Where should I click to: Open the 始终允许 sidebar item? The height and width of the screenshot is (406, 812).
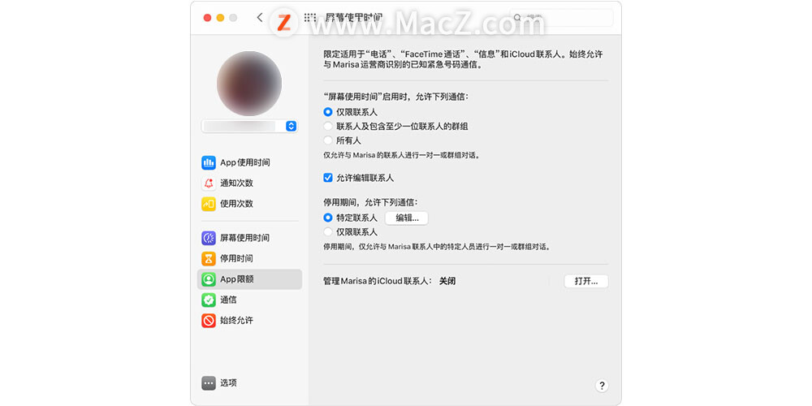coord(249,321)
